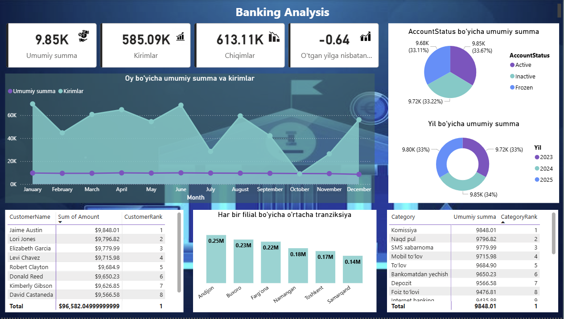Toggle Frozen in the AccountStatus legend
Image resolution: width=564 pixels, height=319 pixels.
[x=524, y=87]
